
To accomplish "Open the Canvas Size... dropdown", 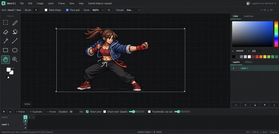I will 133,10.
